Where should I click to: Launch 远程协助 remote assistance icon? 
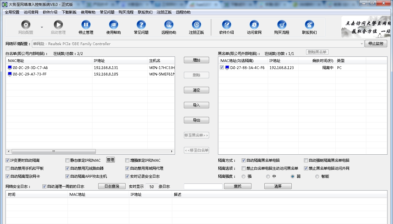(x=169, y=25)
